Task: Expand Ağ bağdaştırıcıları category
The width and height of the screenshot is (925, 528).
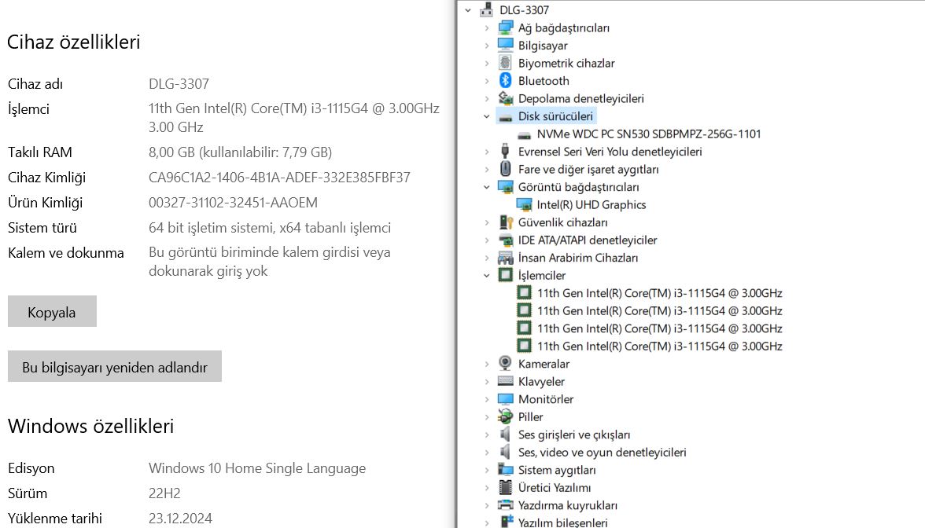Action: (x=487, y=27)
